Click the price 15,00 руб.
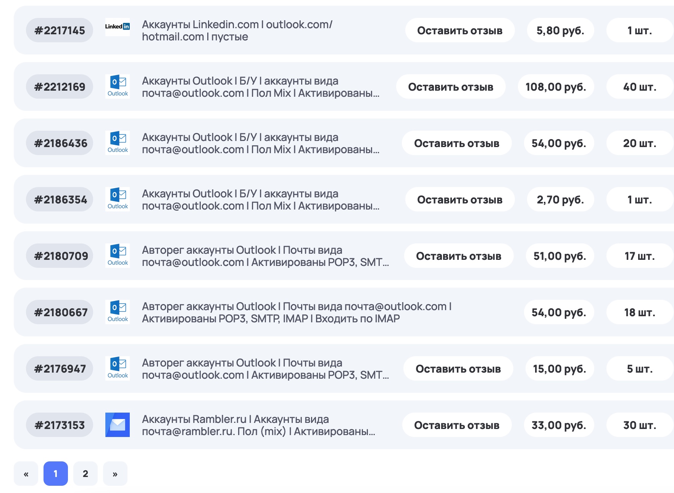Image resolution: width=674 pixels, height=493 pixels. (x=560, y=368)
